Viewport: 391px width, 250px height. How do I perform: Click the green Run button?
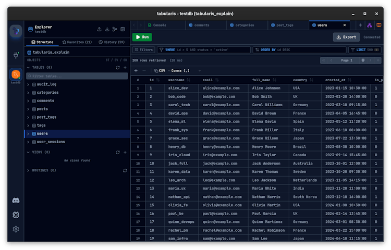[x=142, y=37]
